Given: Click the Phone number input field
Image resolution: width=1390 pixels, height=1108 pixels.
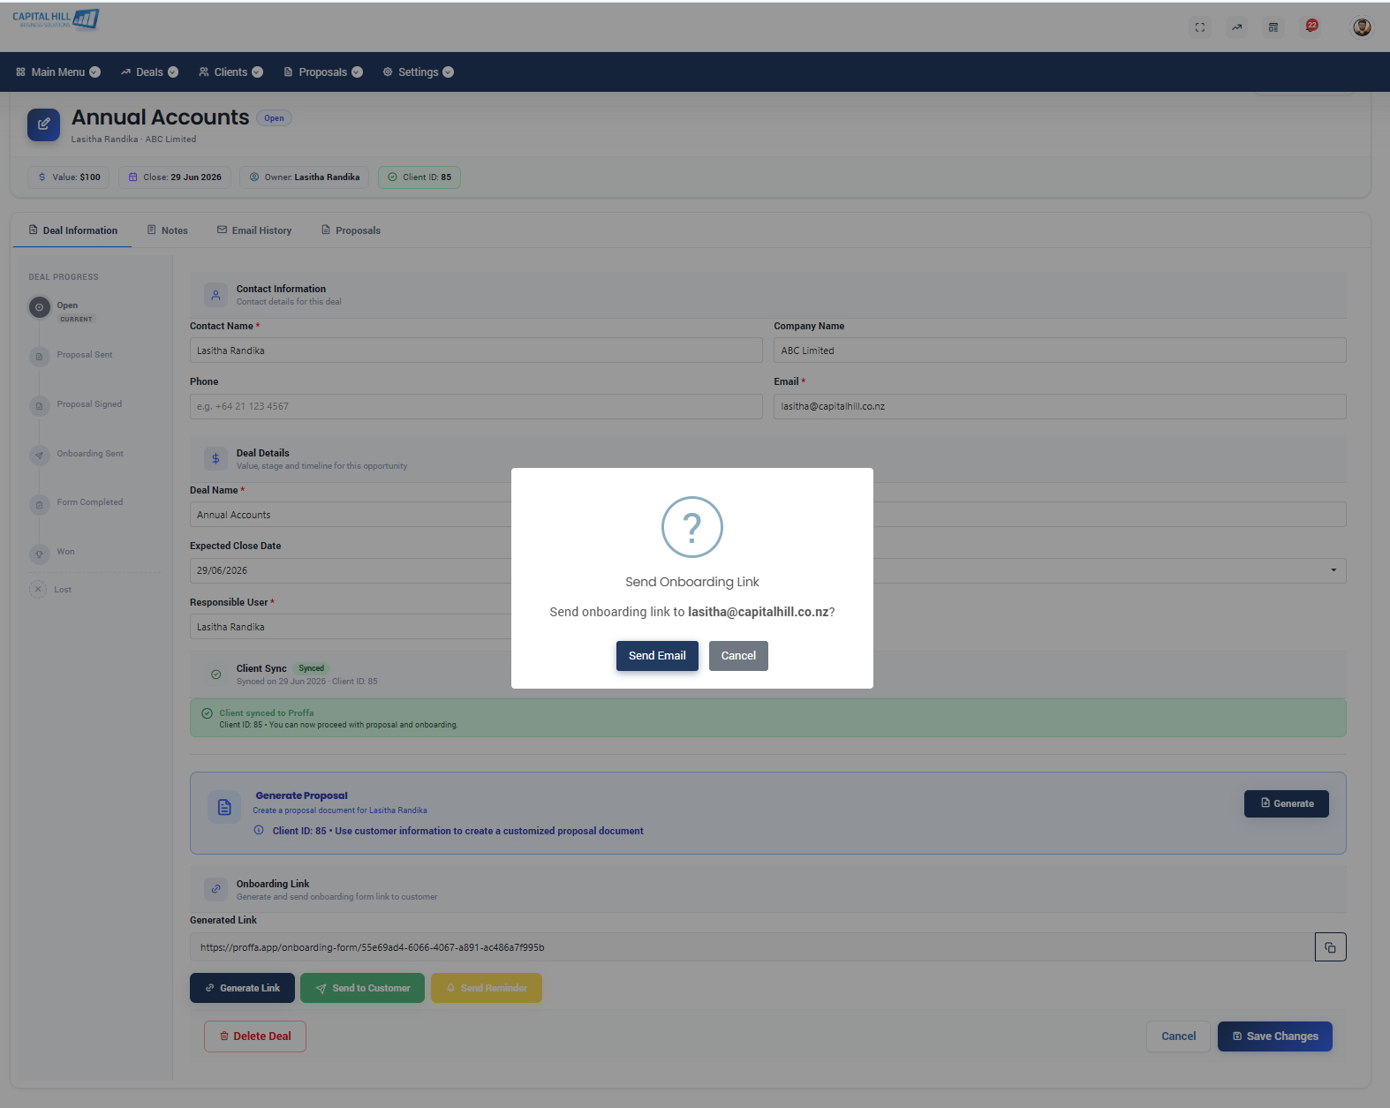Looking at the screenshot, I should pyautogui.click(x=476, y=406).
